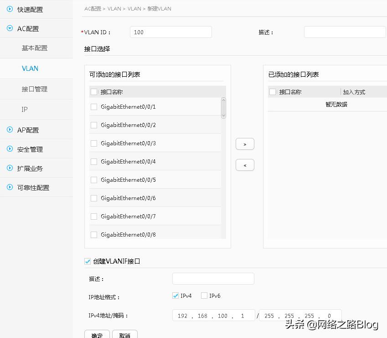Click the 确定 confirm button
This screenshot has height=338, width=387.
97,335
